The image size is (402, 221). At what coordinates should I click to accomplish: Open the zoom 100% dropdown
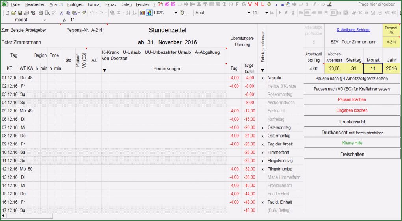click(x=175, y=13)
